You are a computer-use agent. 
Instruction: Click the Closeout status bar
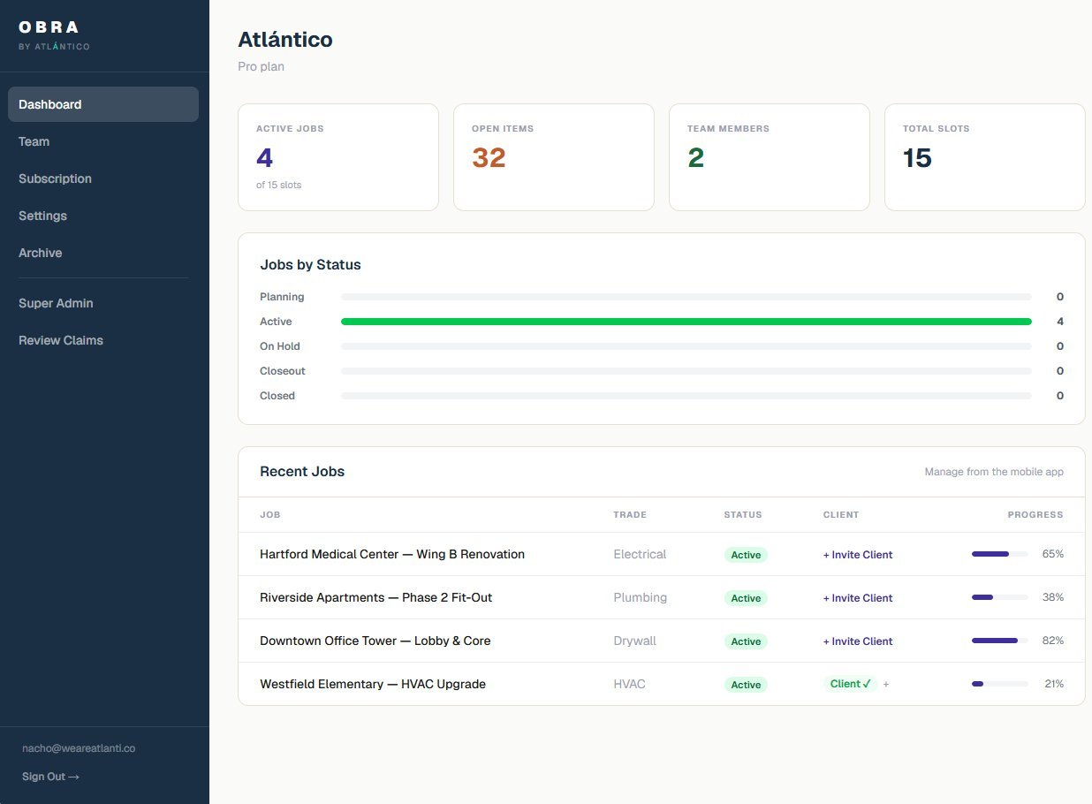[x=686, y=371]
